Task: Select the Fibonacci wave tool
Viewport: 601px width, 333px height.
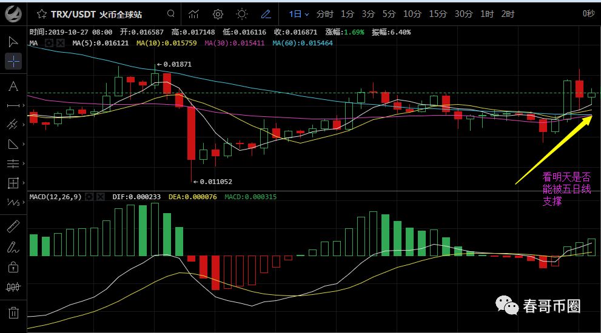Action: point(13,202)
